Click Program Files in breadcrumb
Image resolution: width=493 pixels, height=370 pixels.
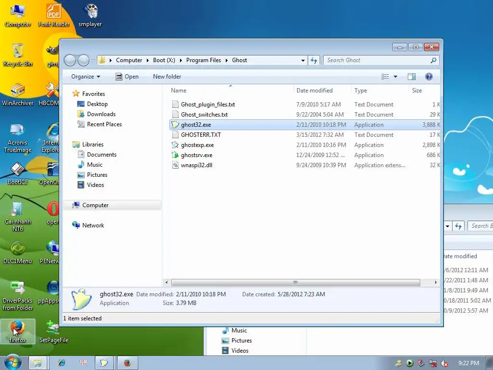(x=204, y=60)
